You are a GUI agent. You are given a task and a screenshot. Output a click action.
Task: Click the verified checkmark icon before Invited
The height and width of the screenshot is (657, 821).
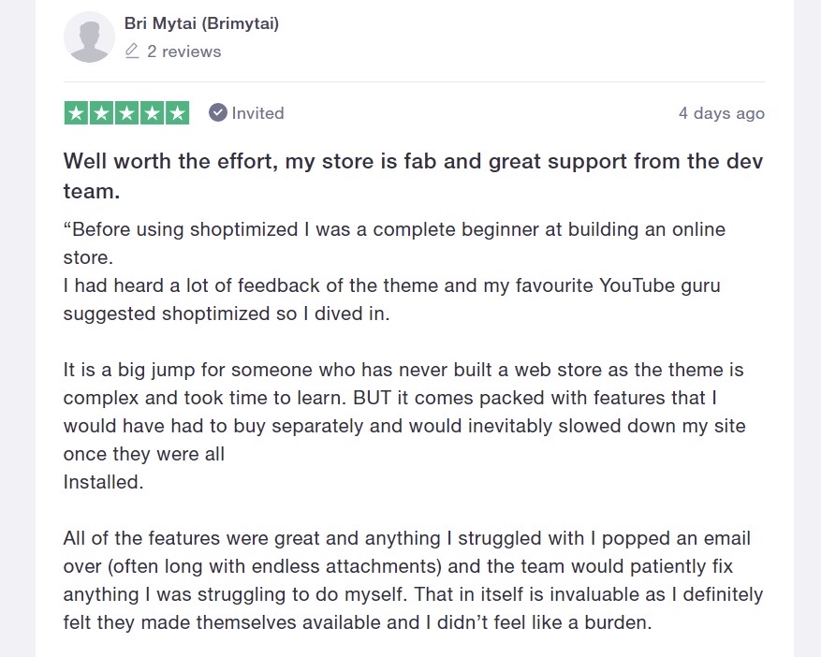click(218, 112)
